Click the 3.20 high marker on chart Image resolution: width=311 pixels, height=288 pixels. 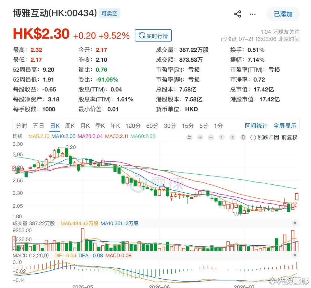click(x=71, y=147)
